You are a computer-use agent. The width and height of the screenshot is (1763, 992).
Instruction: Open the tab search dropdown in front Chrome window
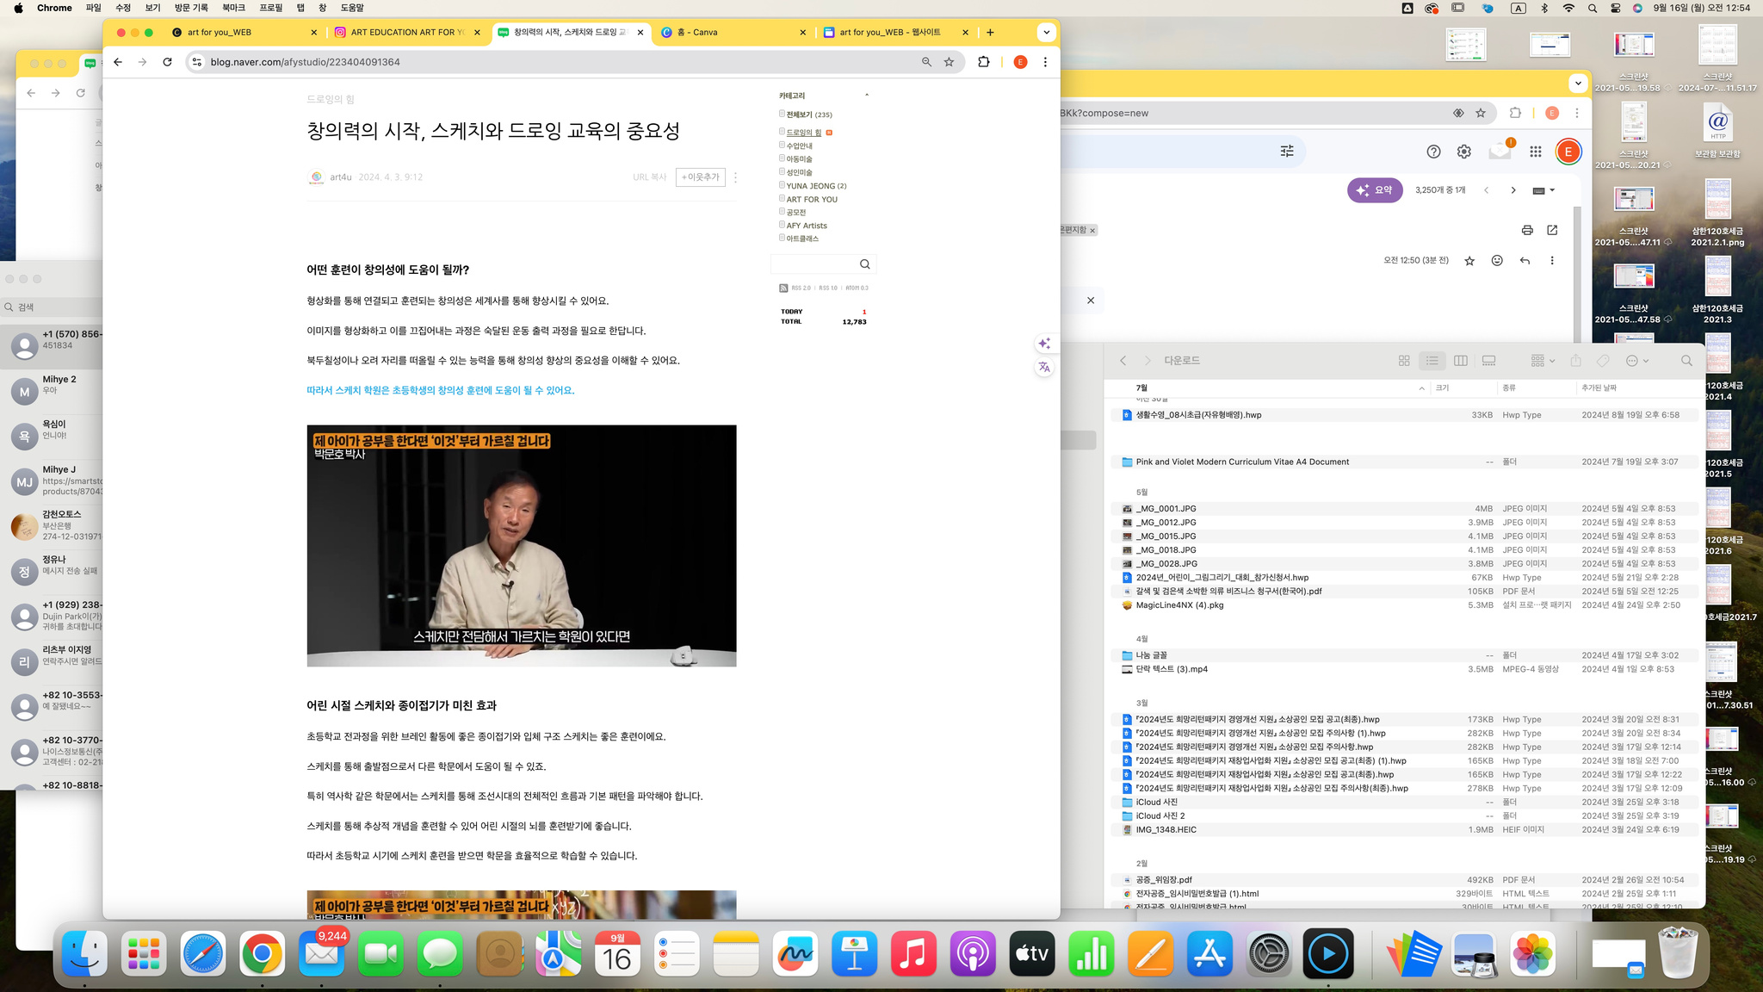pyautogui.click(x=1046, y=32)
